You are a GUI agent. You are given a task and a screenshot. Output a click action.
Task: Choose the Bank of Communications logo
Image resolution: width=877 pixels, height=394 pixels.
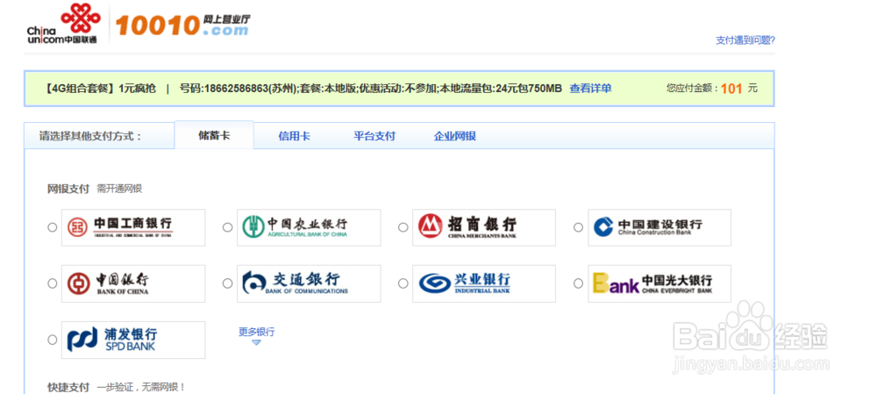point(309,283)
